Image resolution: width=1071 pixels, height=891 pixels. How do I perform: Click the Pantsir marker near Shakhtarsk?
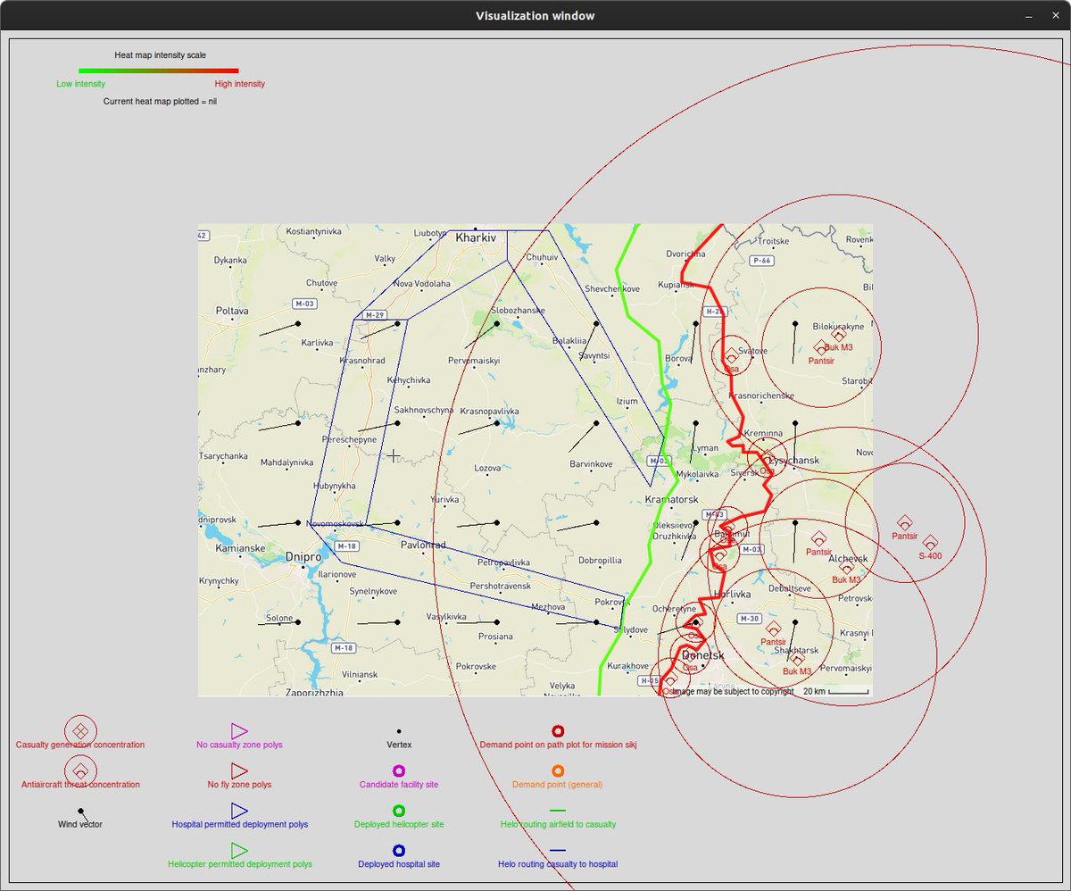coord(773,629)
